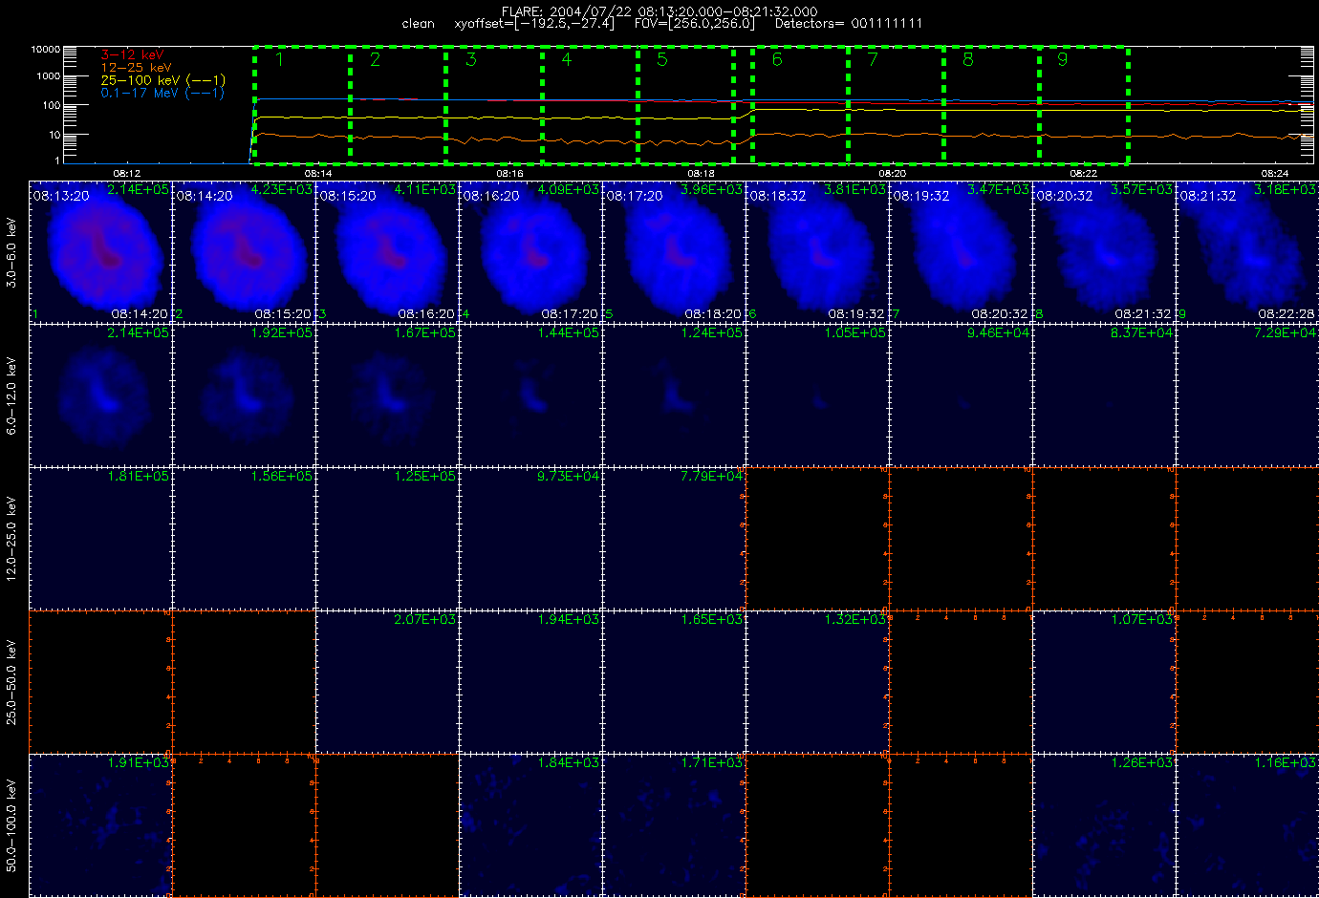Select time interval 5 in the light curve
This screenshot has height=898, width=1319.
point(685,105)
